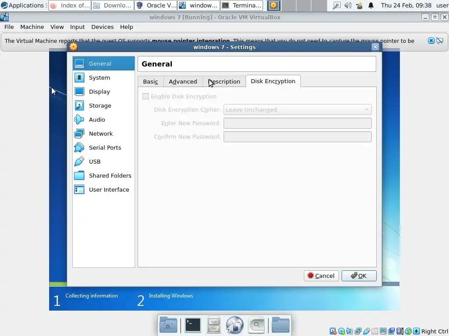449x336 pixels.
Task: Open User Interface settings
Action: click(x=103, y=189)
